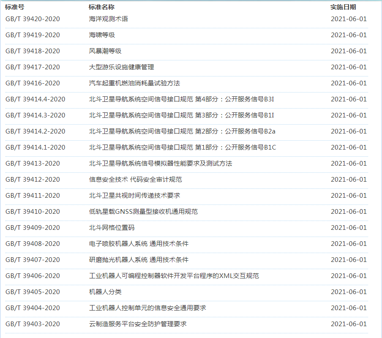This screenshot has width=382, height=338.
Task: Select standard number GB/T 39417-2020
Action: click(33, 67)
